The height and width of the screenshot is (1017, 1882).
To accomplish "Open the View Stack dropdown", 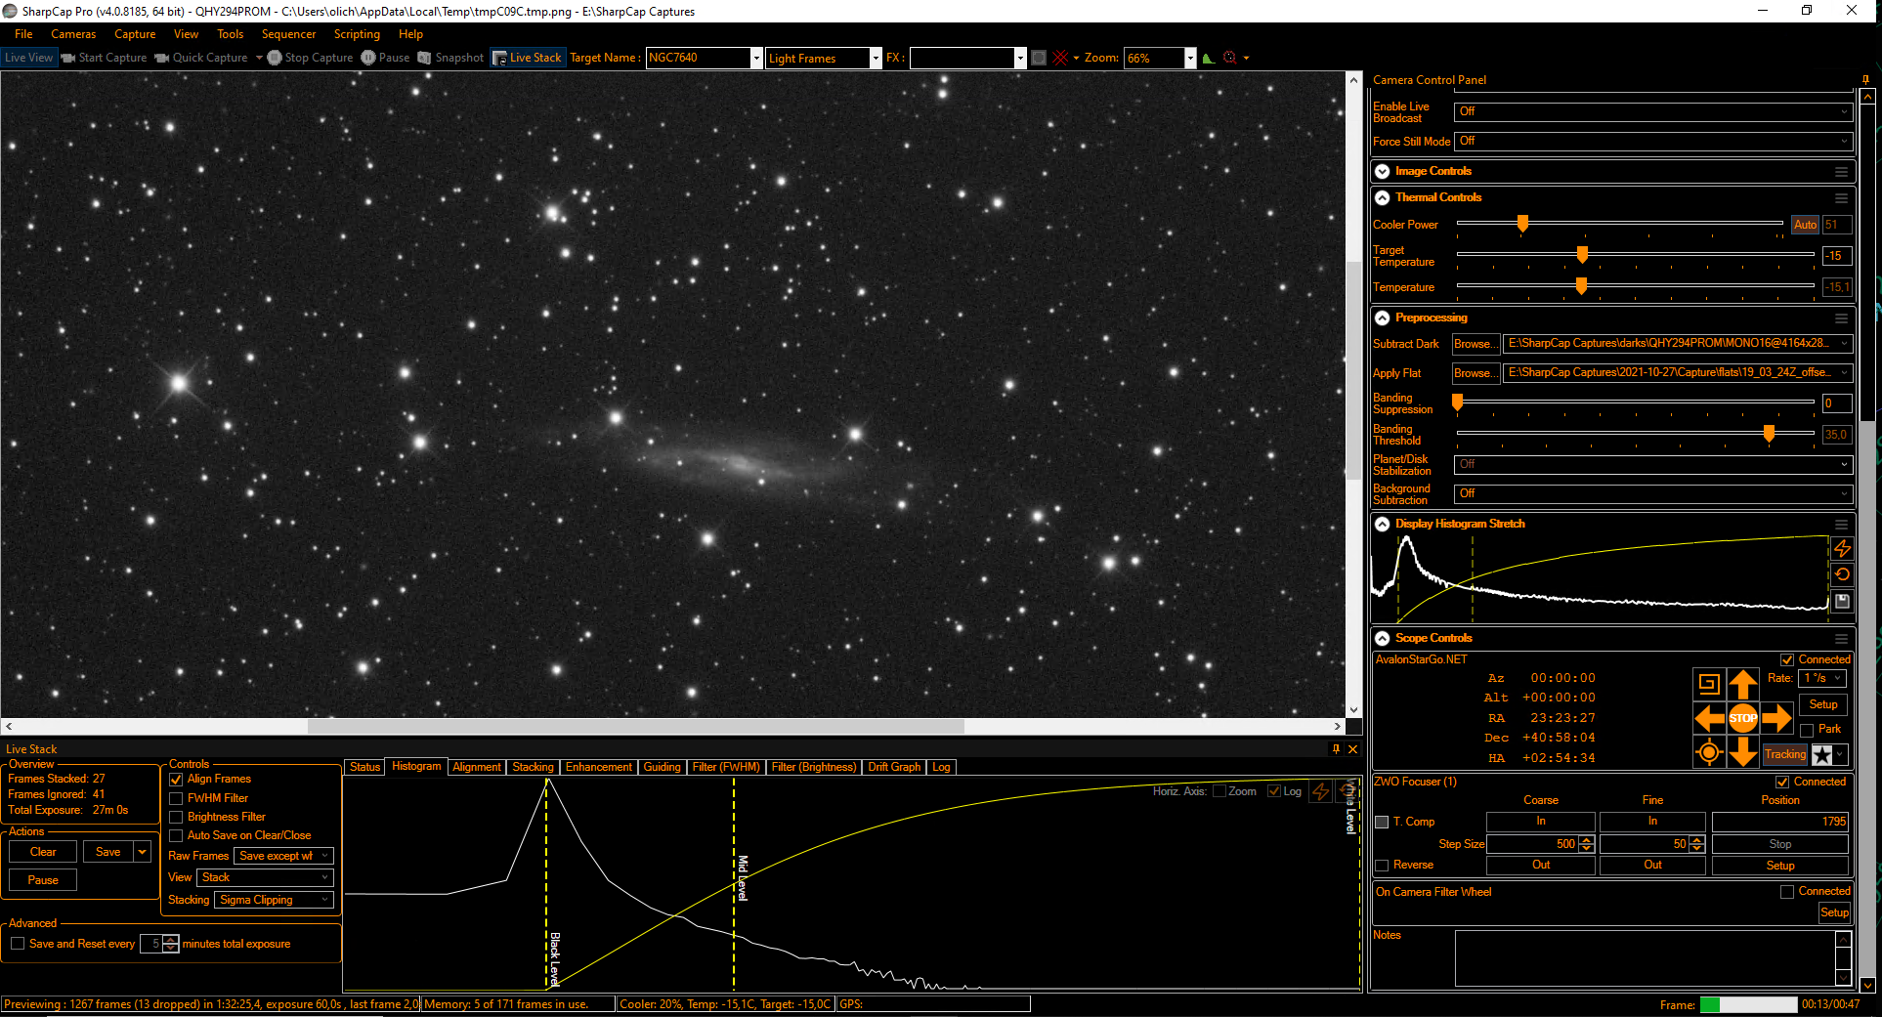I will click(265, 877).
